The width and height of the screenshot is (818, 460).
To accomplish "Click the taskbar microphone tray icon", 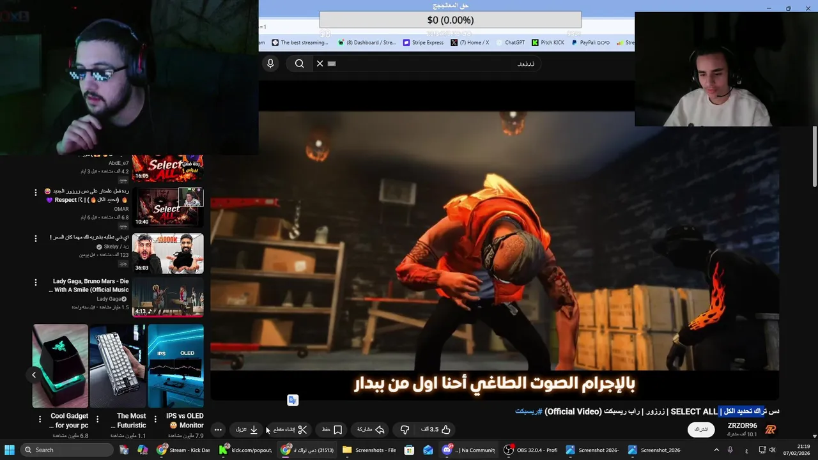I will [x=730, y=450].
